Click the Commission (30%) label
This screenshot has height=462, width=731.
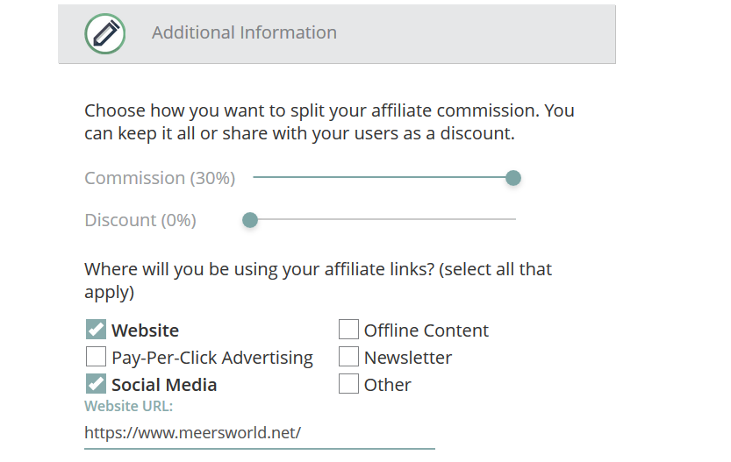click(160, 178)
